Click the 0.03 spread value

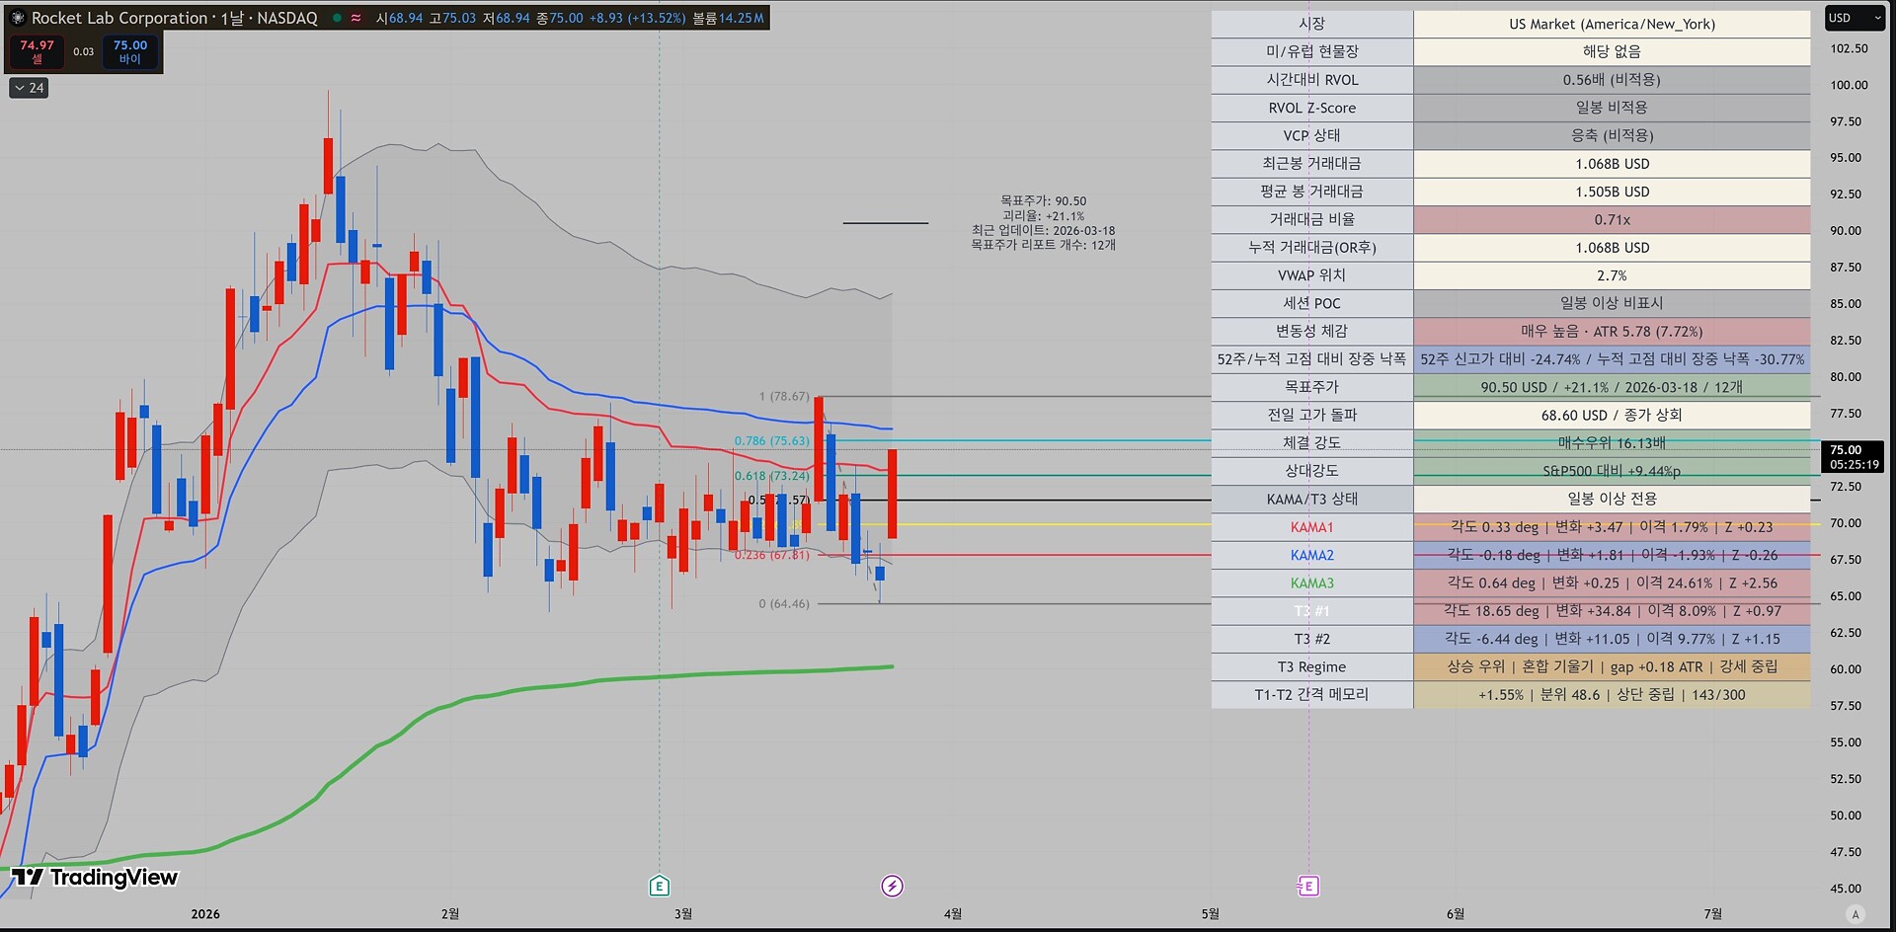click(83, 51)
